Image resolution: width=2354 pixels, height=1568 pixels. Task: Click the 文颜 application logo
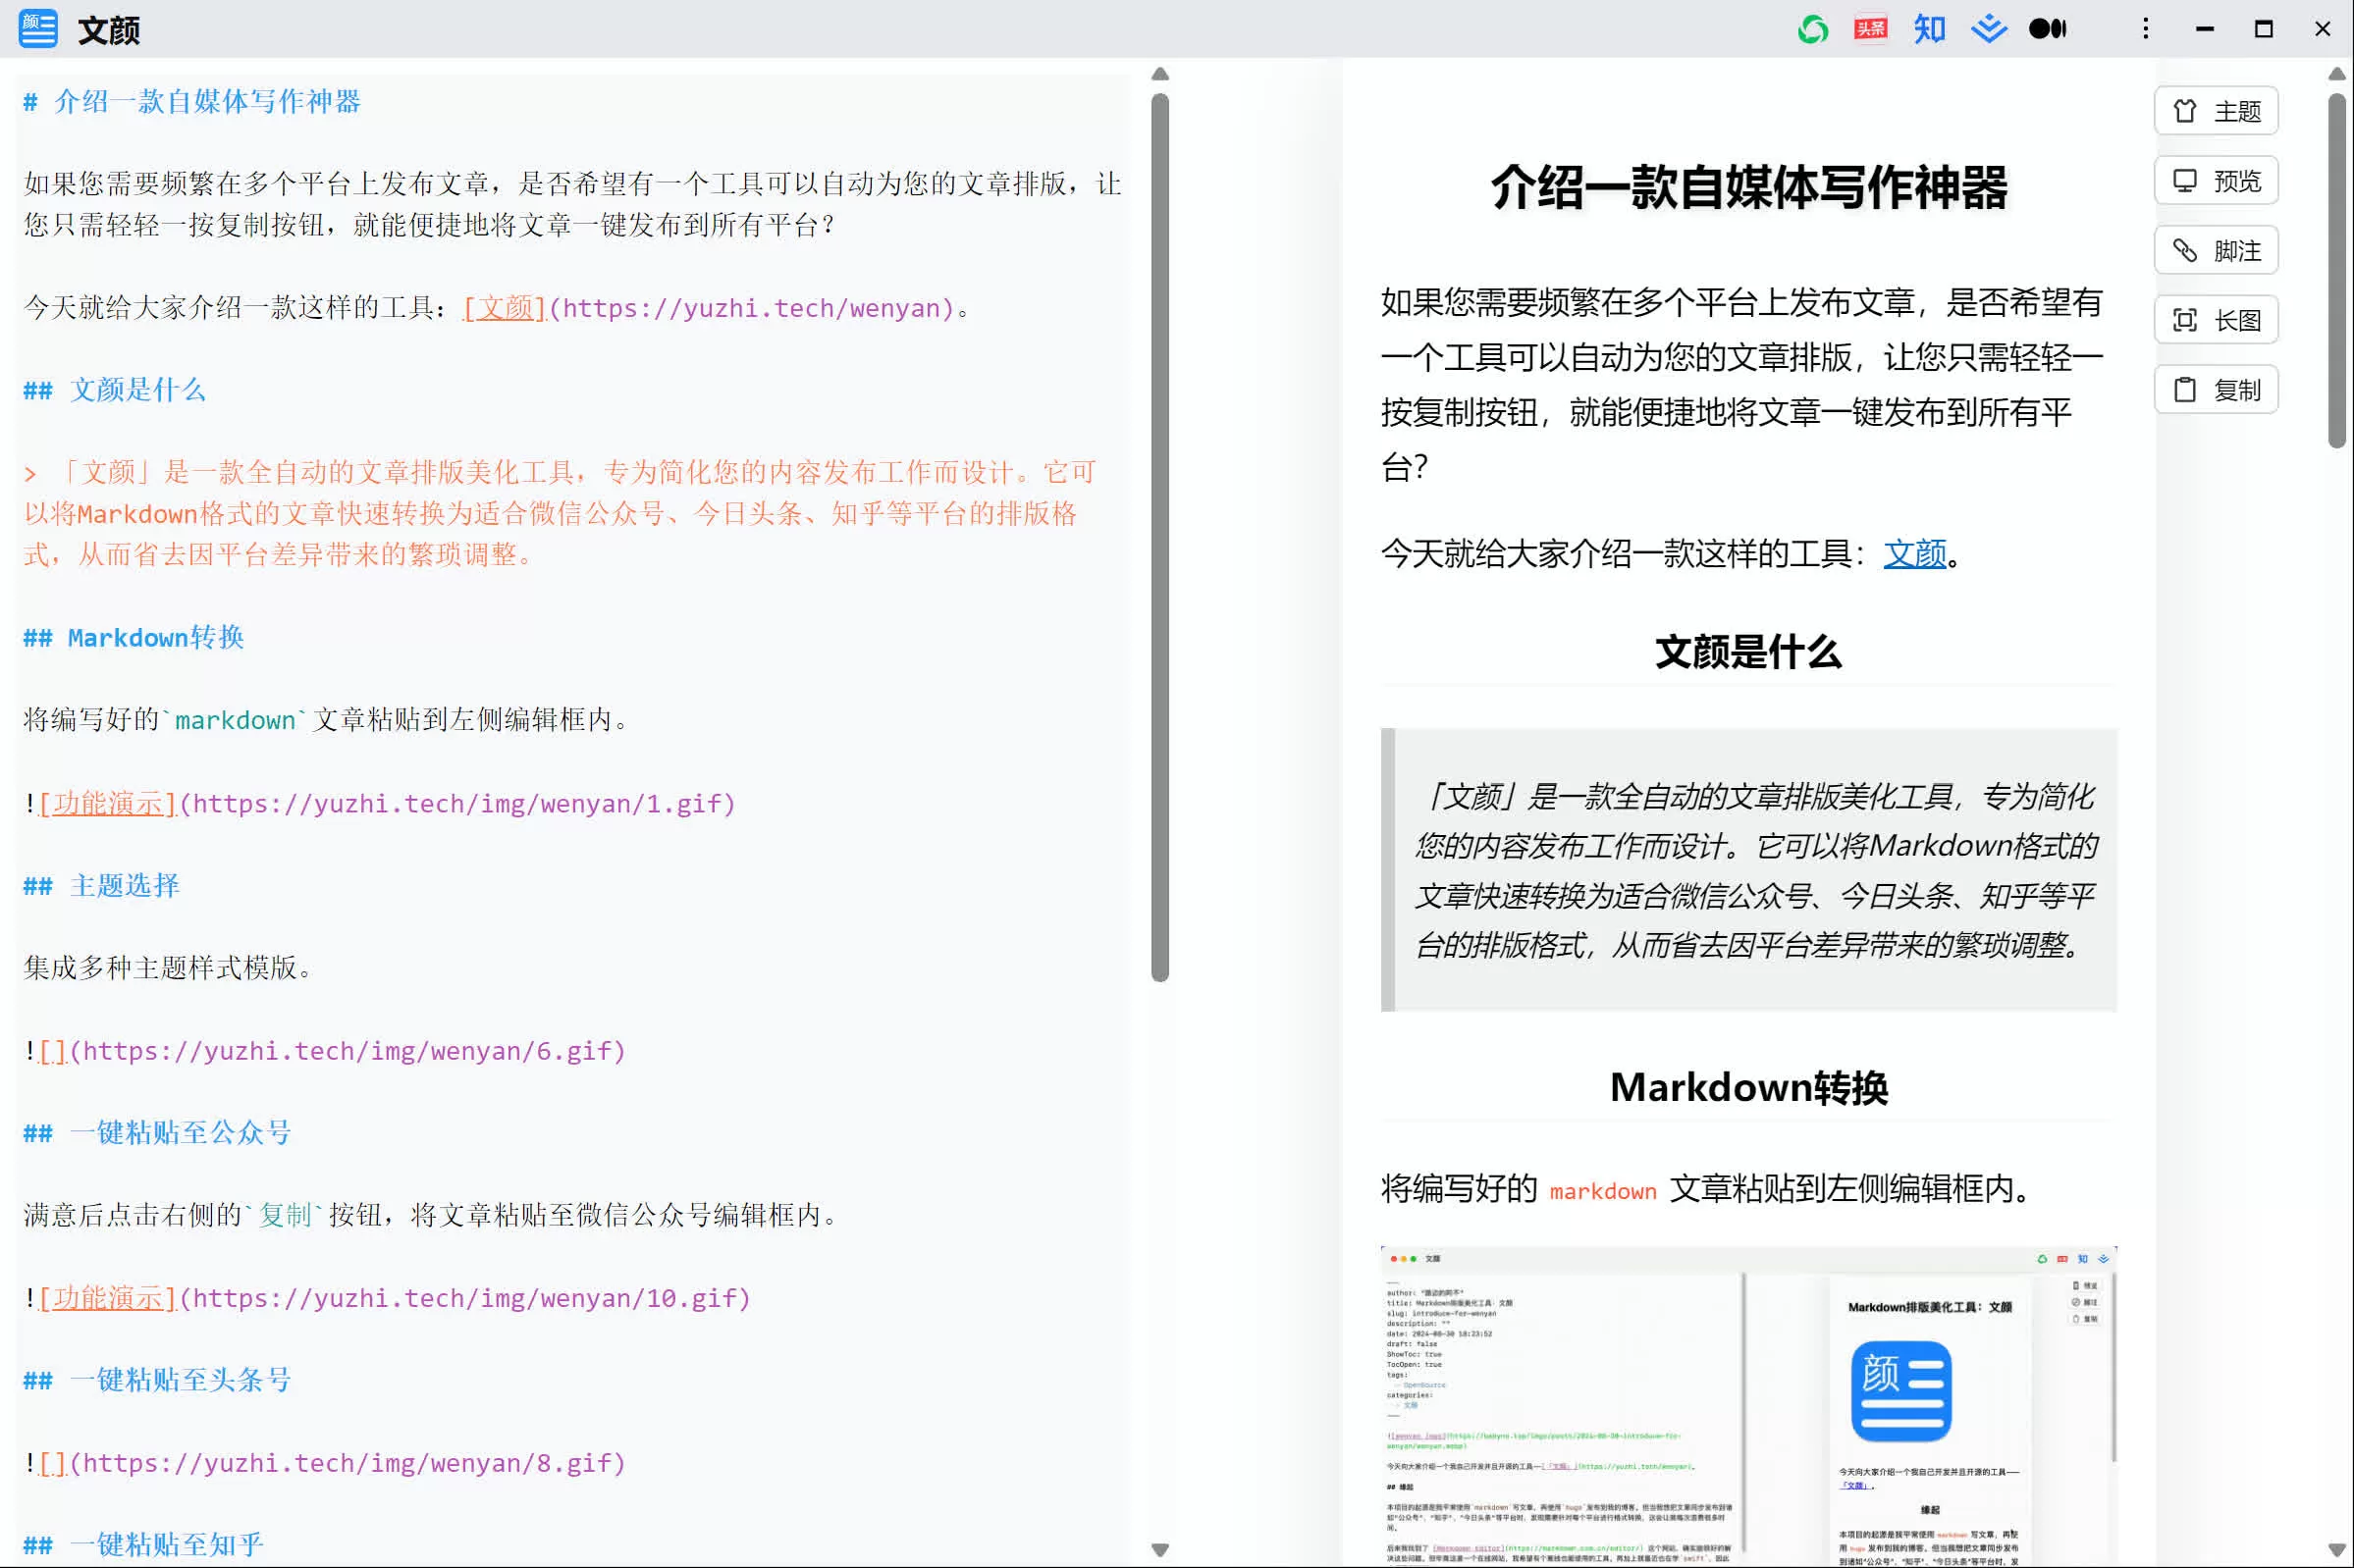pos(38,29)
